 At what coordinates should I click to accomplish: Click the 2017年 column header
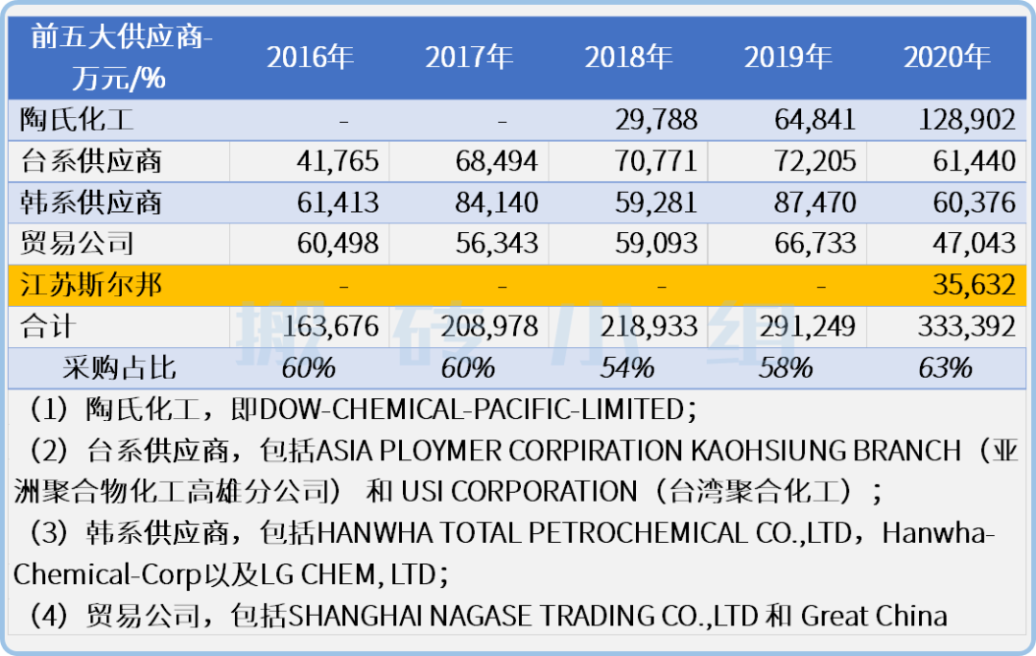[x=469, y=58]
